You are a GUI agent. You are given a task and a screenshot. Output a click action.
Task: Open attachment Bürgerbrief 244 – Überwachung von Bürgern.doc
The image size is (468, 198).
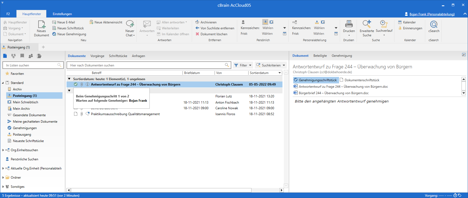point(331,93)
